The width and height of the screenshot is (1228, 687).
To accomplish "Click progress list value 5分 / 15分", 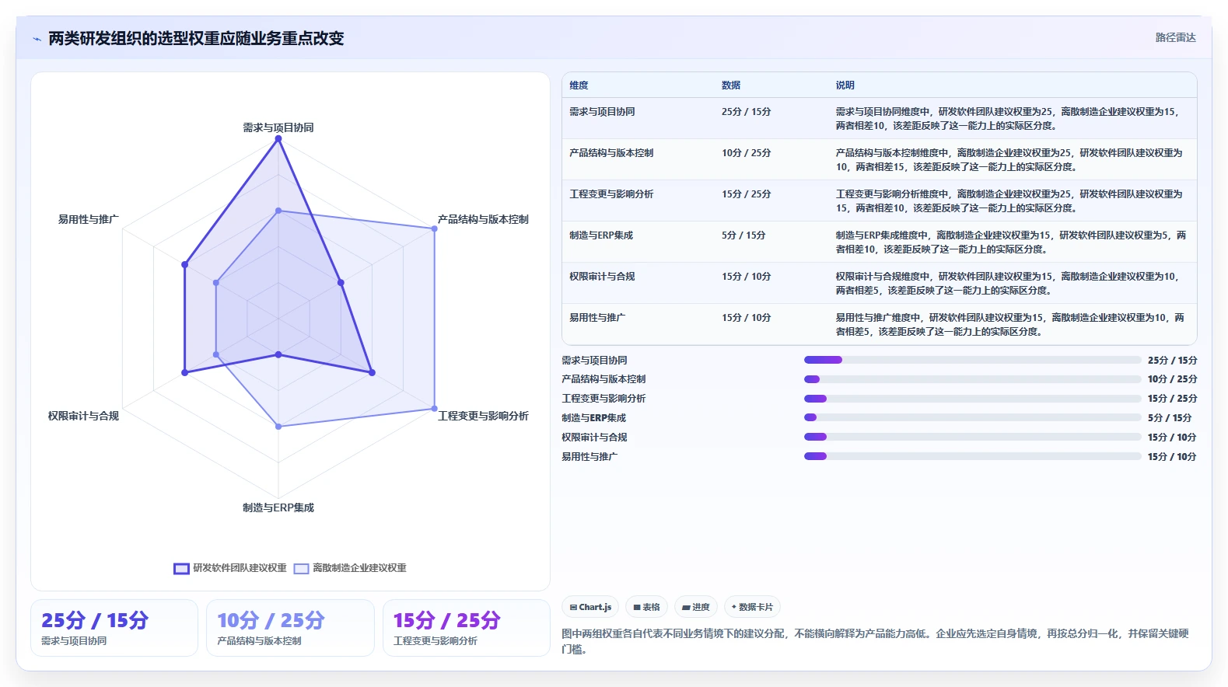I will point(1170,418).
